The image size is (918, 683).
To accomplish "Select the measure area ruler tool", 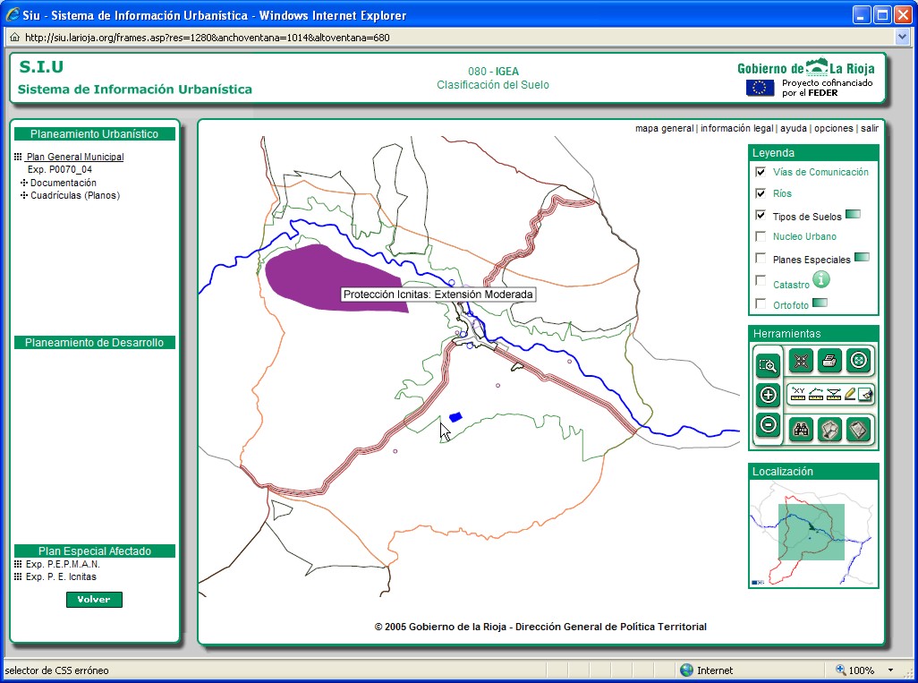I will point(833,394).
